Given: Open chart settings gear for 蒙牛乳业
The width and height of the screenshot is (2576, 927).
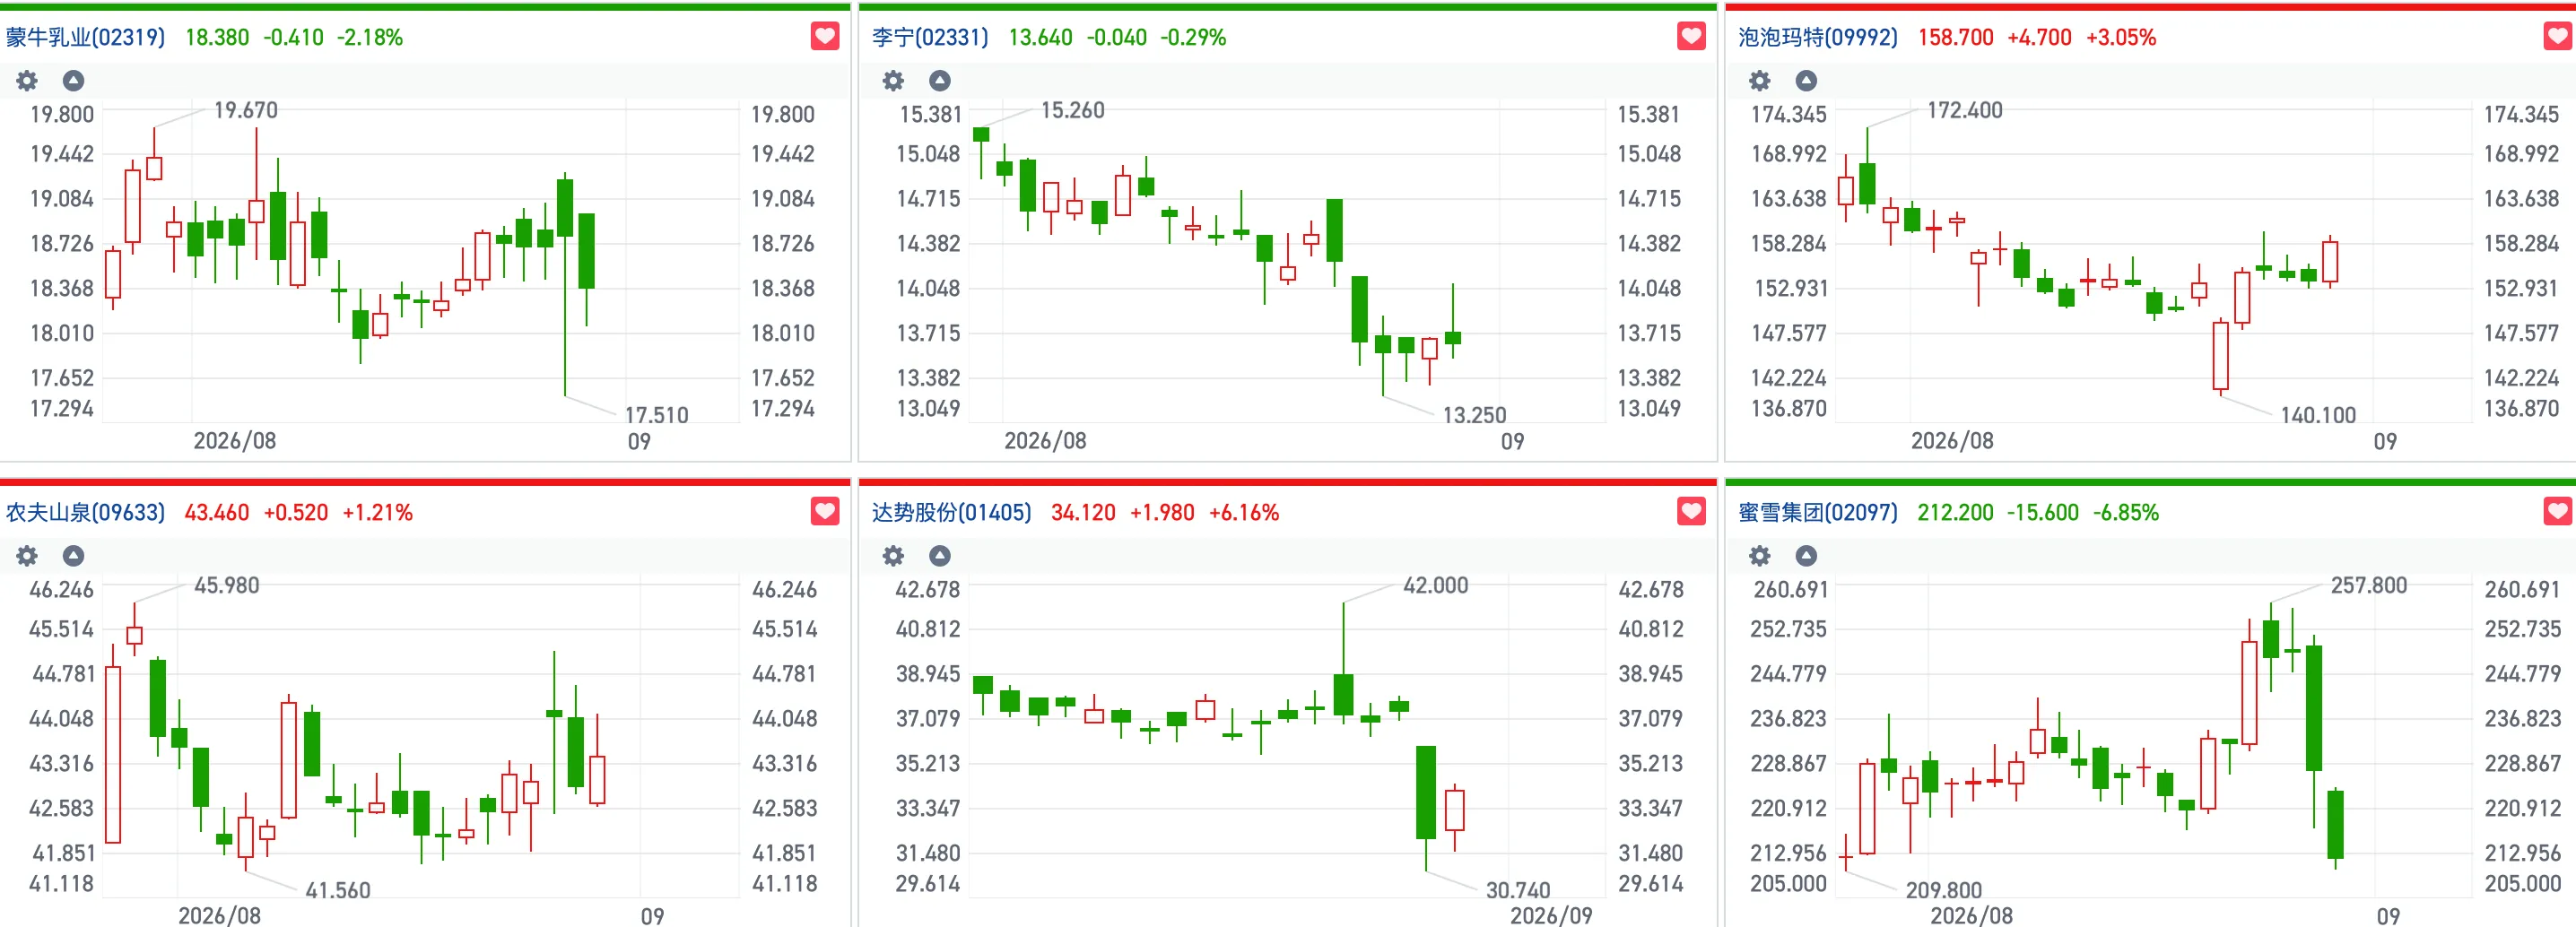Looking at the screenshot, I should pyautogui.click(x=27, y=81).
